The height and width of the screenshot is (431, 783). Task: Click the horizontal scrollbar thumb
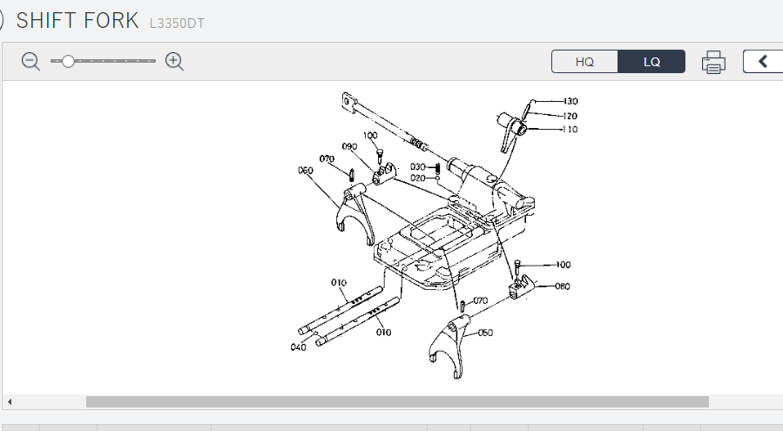pyautogui.click(x=396, y=401)
